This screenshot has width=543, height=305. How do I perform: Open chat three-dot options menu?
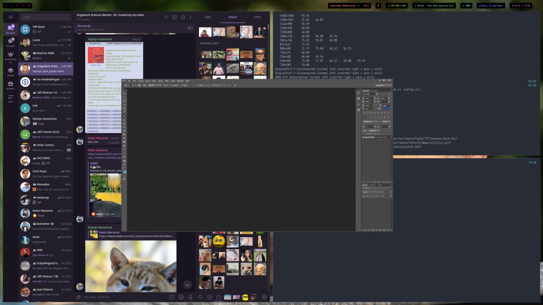(x=191, y=17)
